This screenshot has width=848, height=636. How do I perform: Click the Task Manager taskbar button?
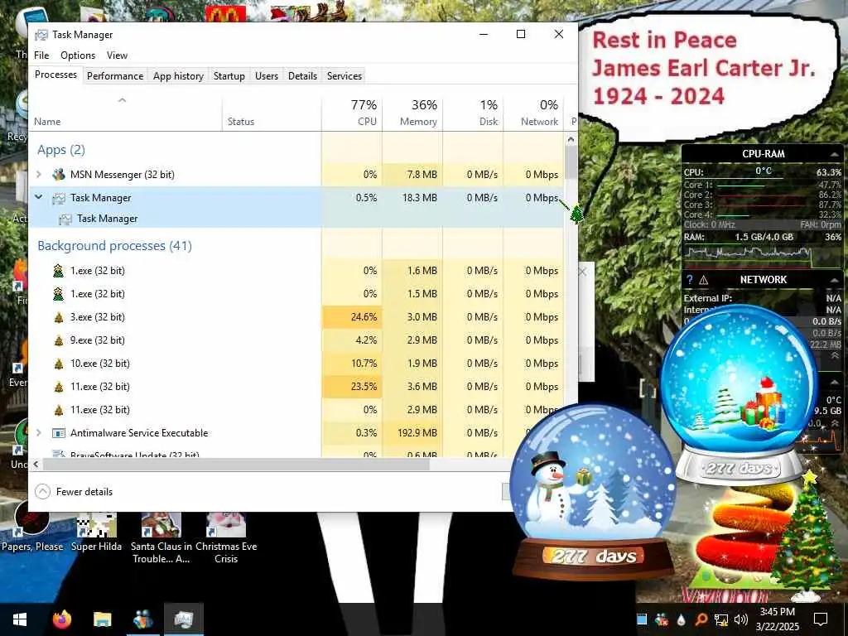(x=183, y=619)
